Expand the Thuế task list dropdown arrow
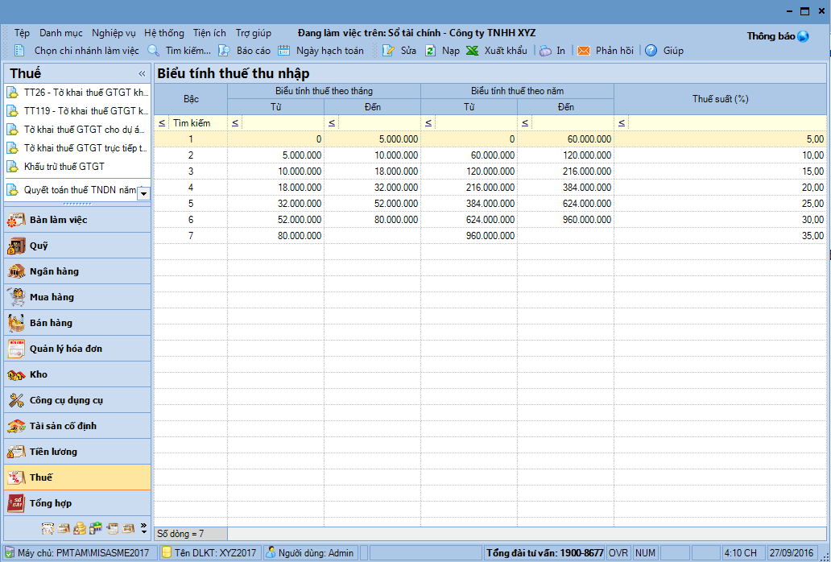The height and width of the screenshot is (562, 831). (x=143, y=193)
